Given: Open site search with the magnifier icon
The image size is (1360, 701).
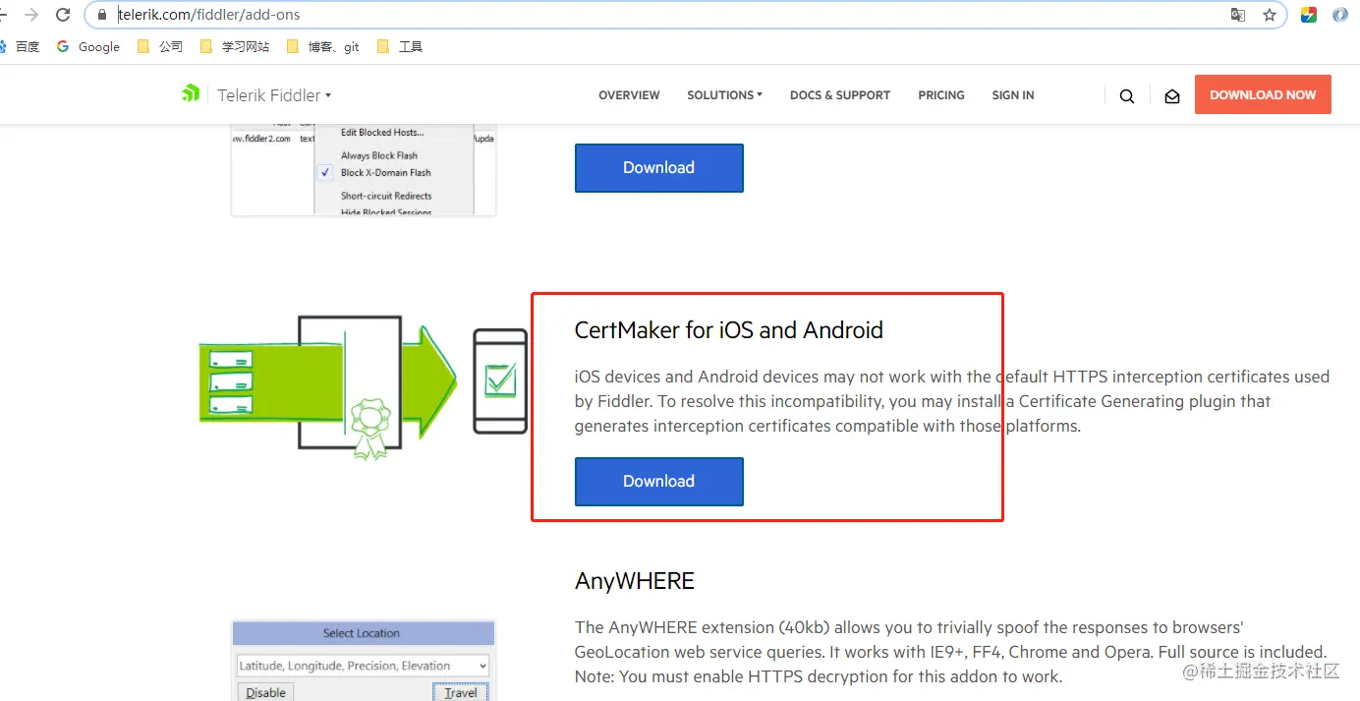Looking at the screenshot, I should click(x=1127, y=95).
